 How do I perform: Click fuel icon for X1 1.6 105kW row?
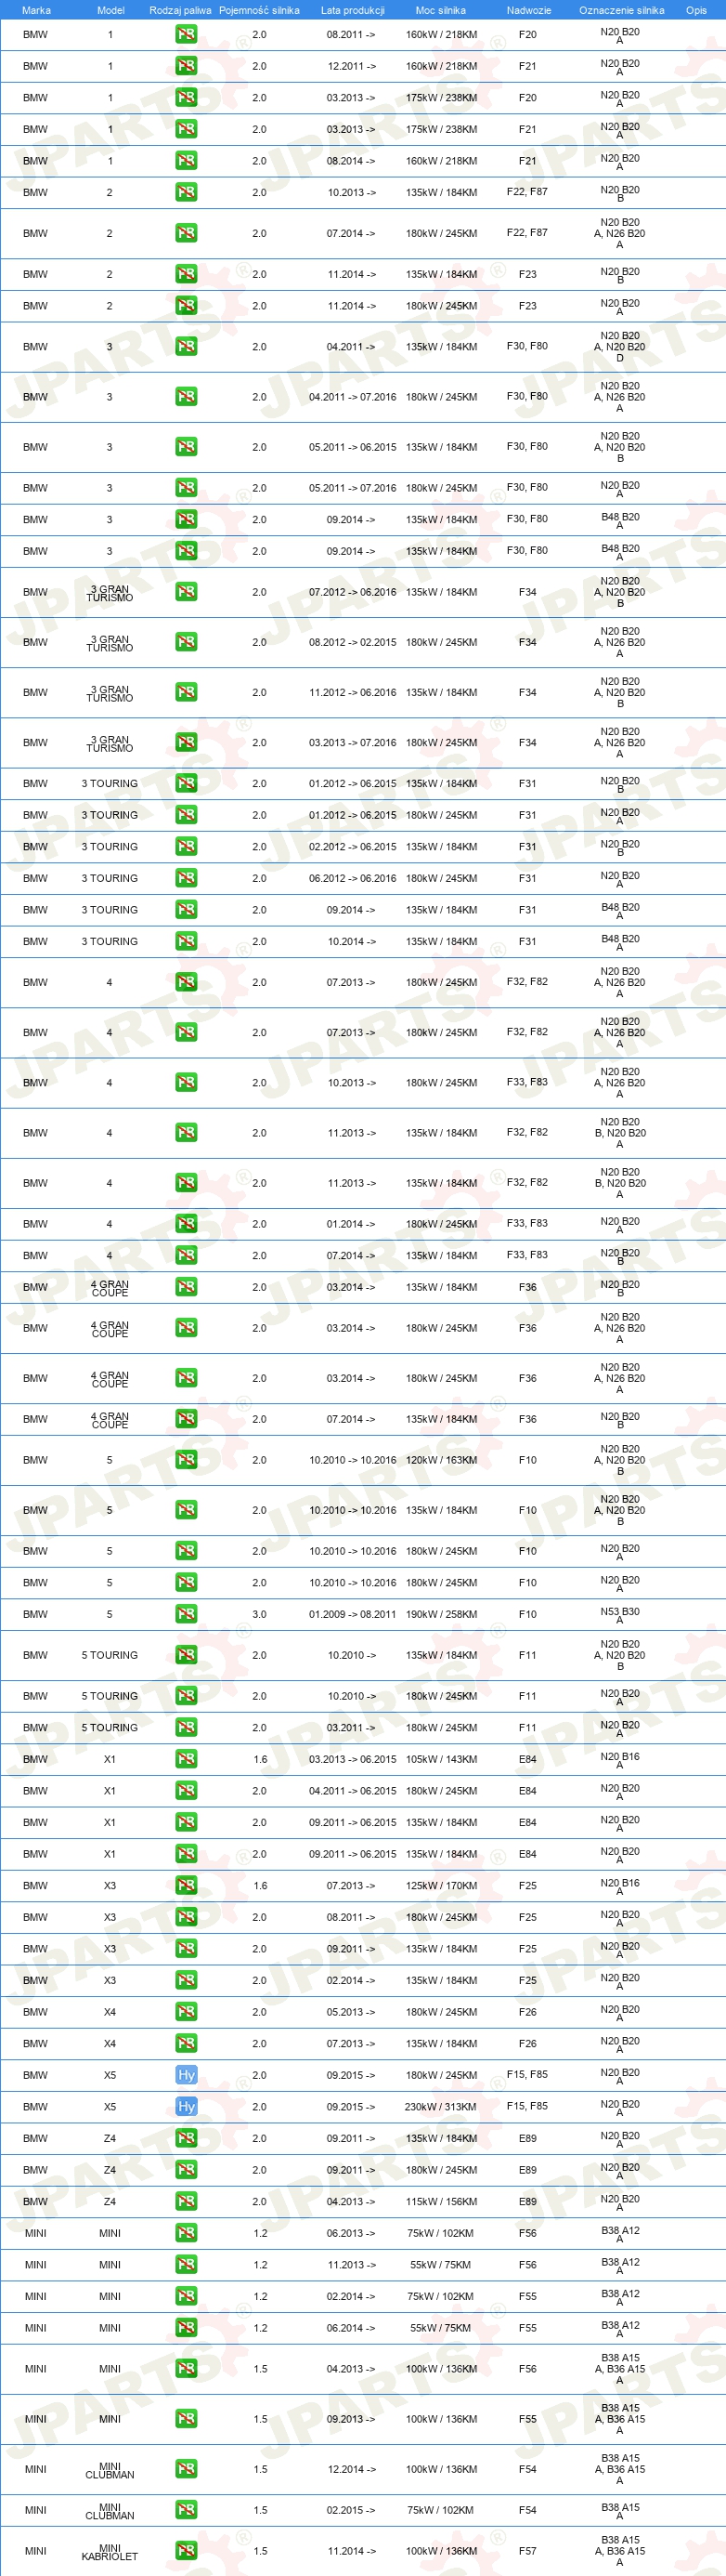point(186,1759)
